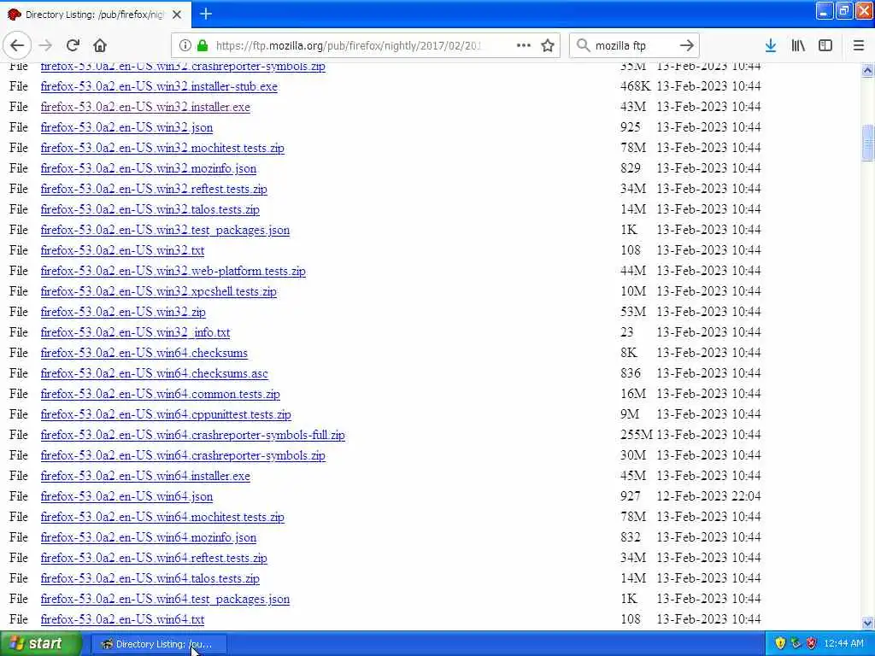Screen dimensions: 875x656
Task: Select the Directory Listing tab
Action: (x=96, y=15)
